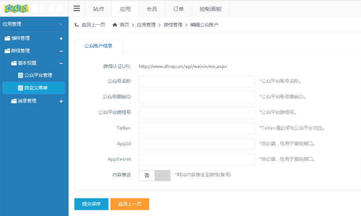This screenshot has height=216, width=361.
Task: Click the 消息管理 sidebar item
Action: [27, 101]
